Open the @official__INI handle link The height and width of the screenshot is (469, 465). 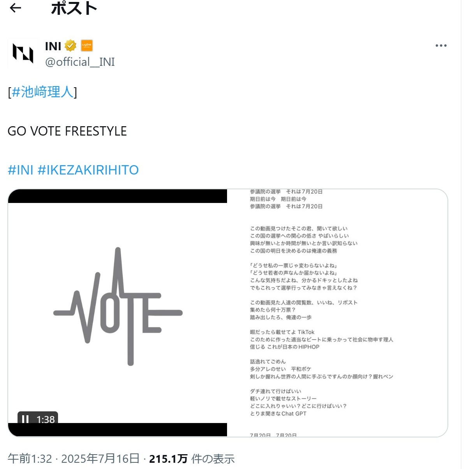point(80,62)
